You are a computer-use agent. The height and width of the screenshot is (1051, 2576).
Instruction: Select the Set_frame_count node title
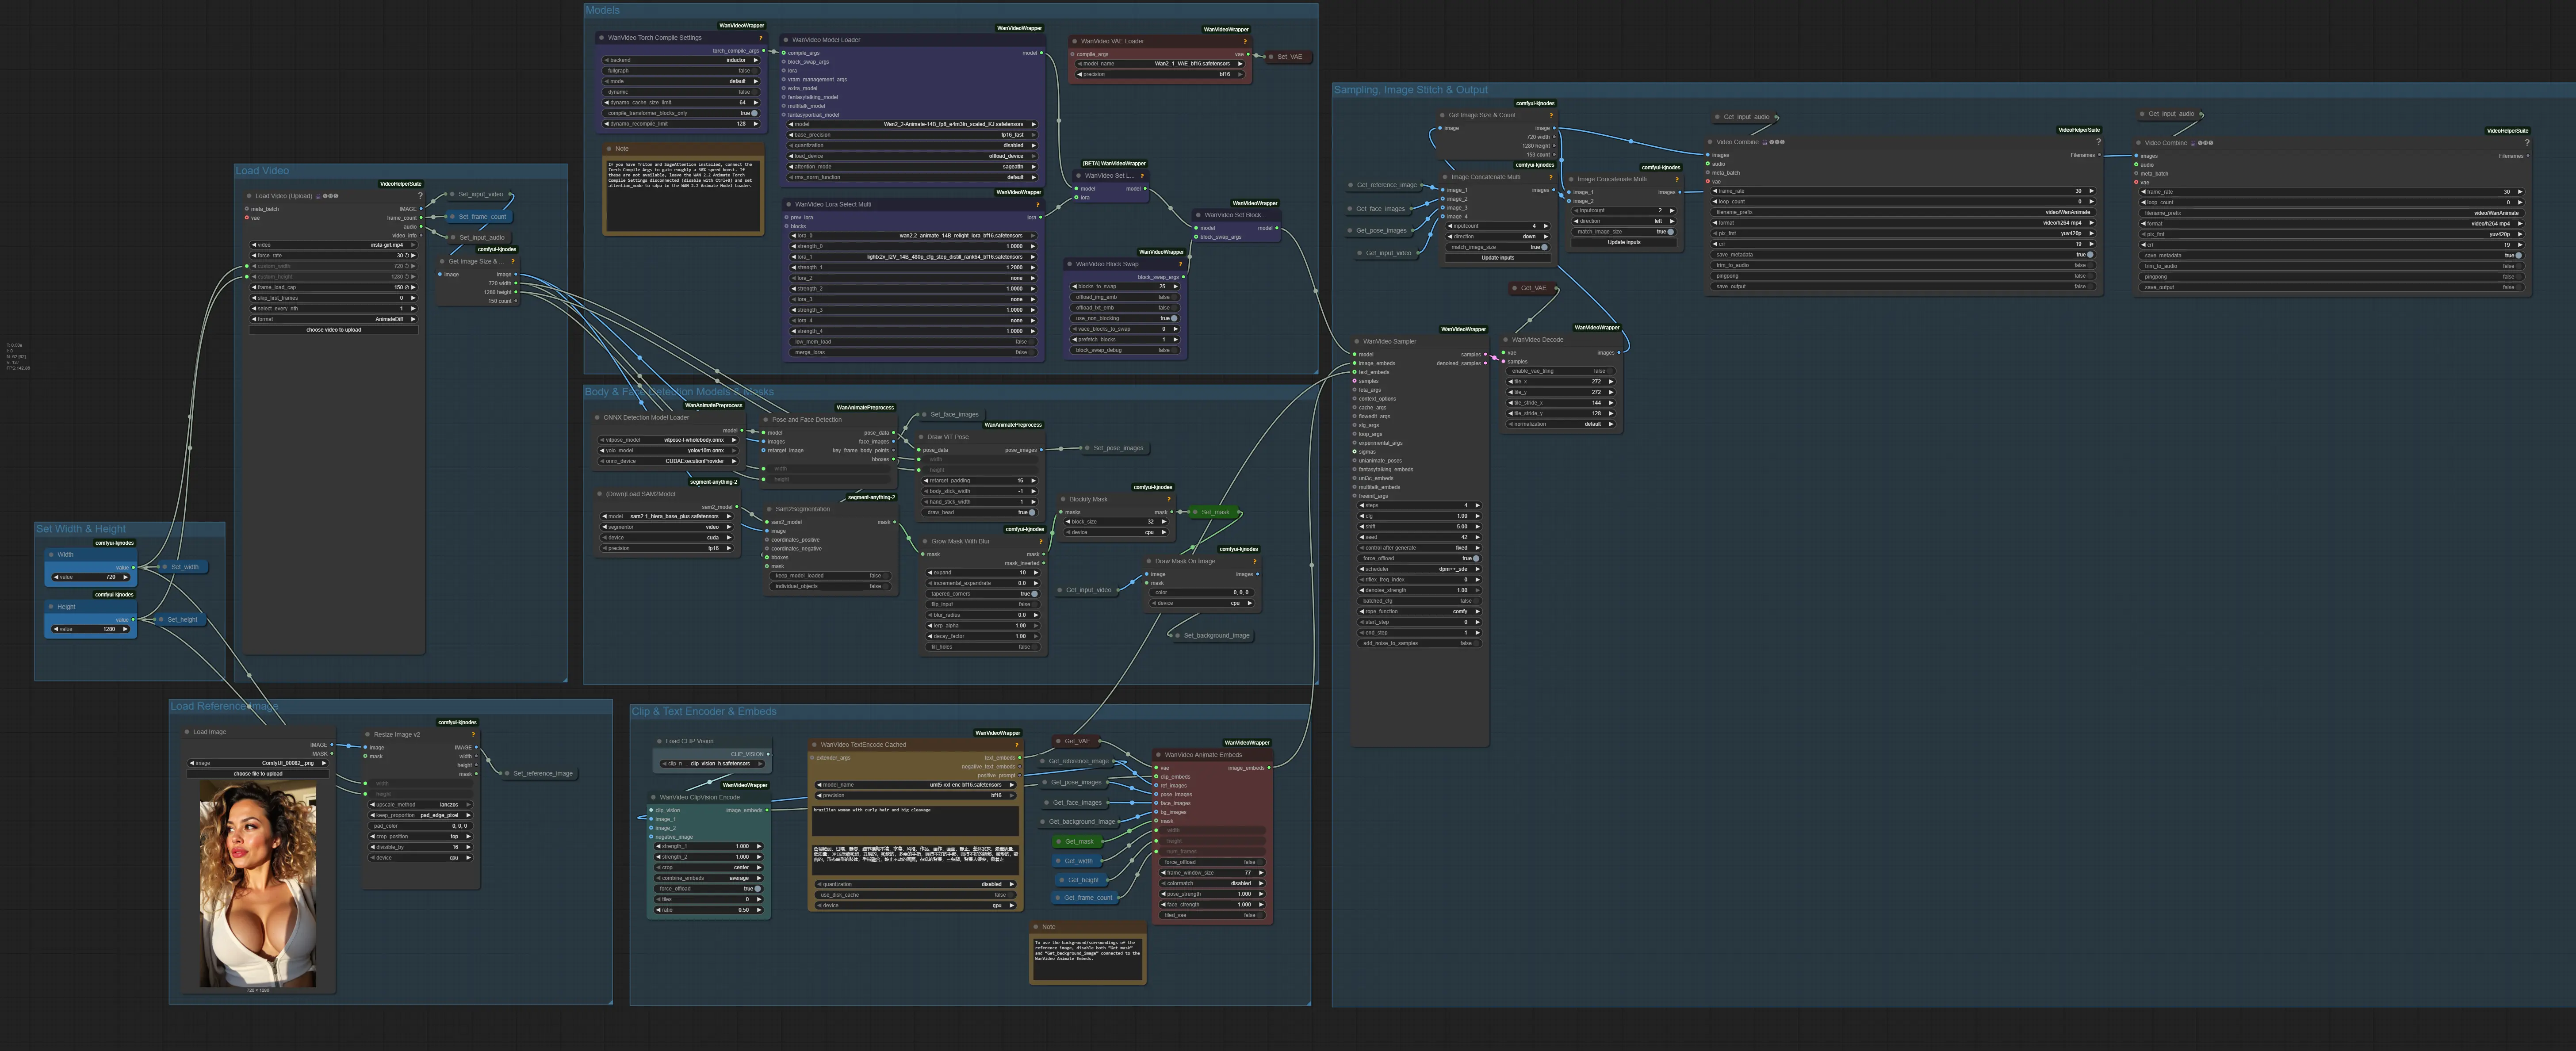pyautogui.click(x=482, y=216)
